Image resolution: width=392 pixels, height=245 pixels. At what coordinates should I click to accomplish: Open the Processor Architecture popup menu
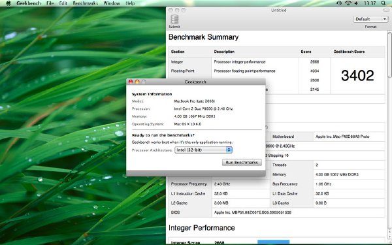click(x=203, y=150)
